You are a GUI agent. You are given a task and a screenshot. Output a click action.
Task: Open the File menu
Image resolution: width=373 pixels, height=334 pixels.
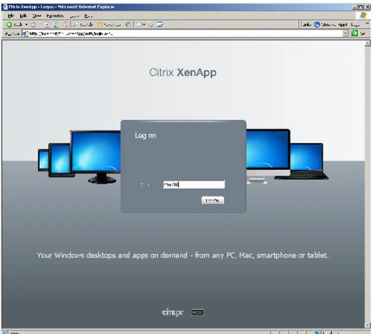point(11,16)
